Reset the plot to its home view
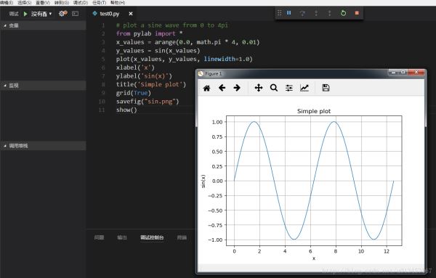The width and height of the screenshot is (436, 278). 206,89
